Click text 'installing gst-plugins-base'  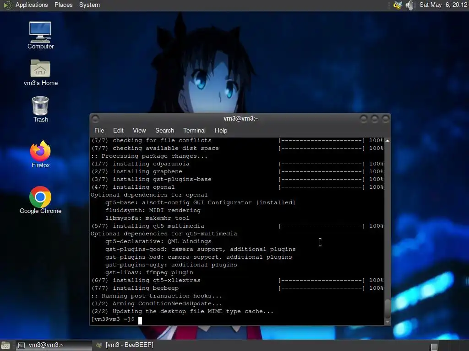tap(162, 179)
